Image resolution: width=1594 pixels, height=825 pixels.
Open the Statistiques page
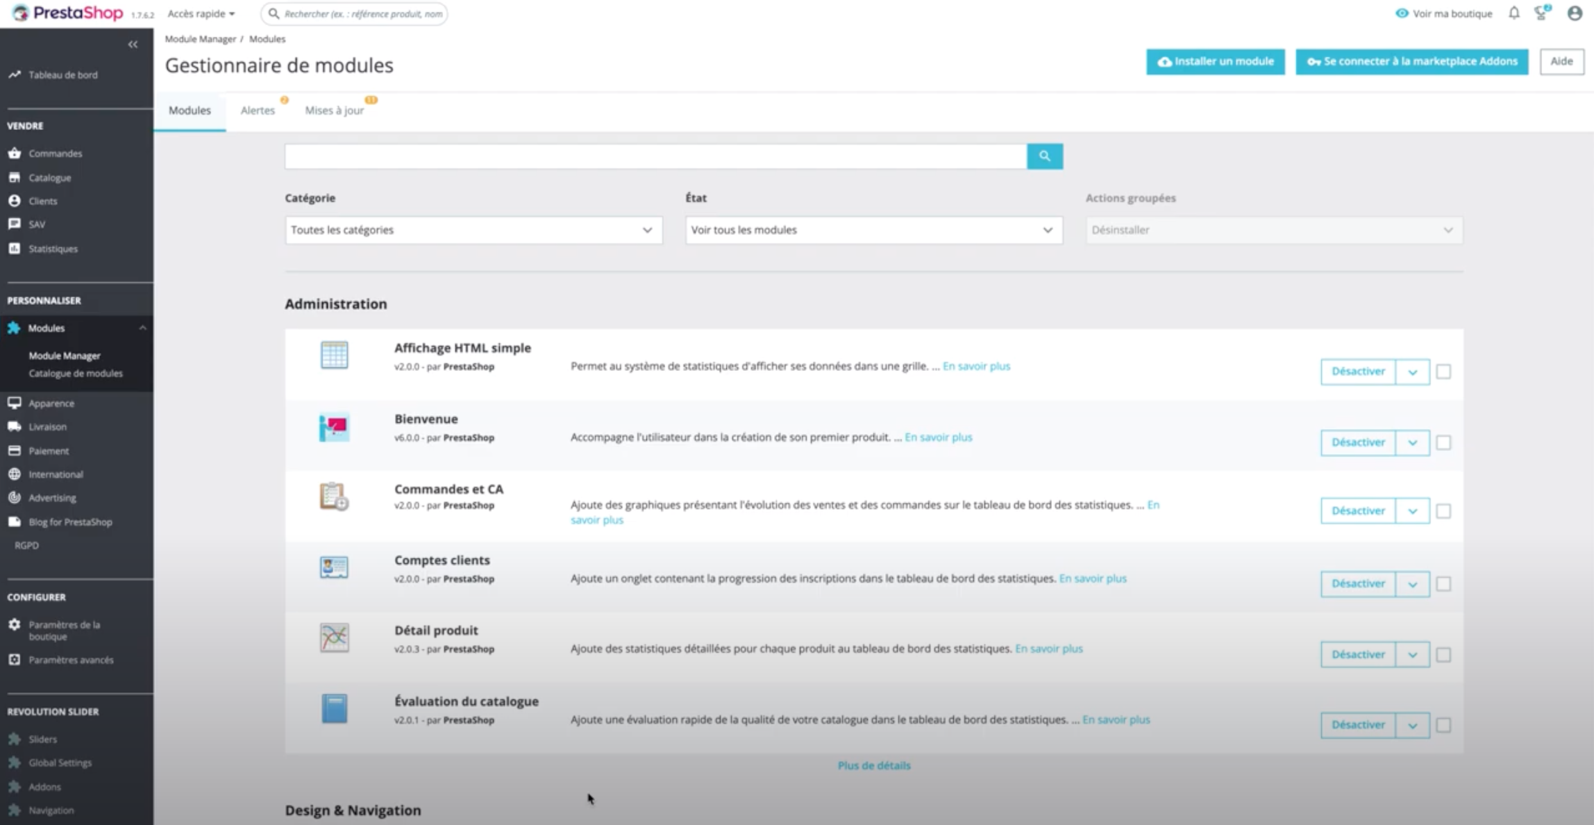pos(52,248)
